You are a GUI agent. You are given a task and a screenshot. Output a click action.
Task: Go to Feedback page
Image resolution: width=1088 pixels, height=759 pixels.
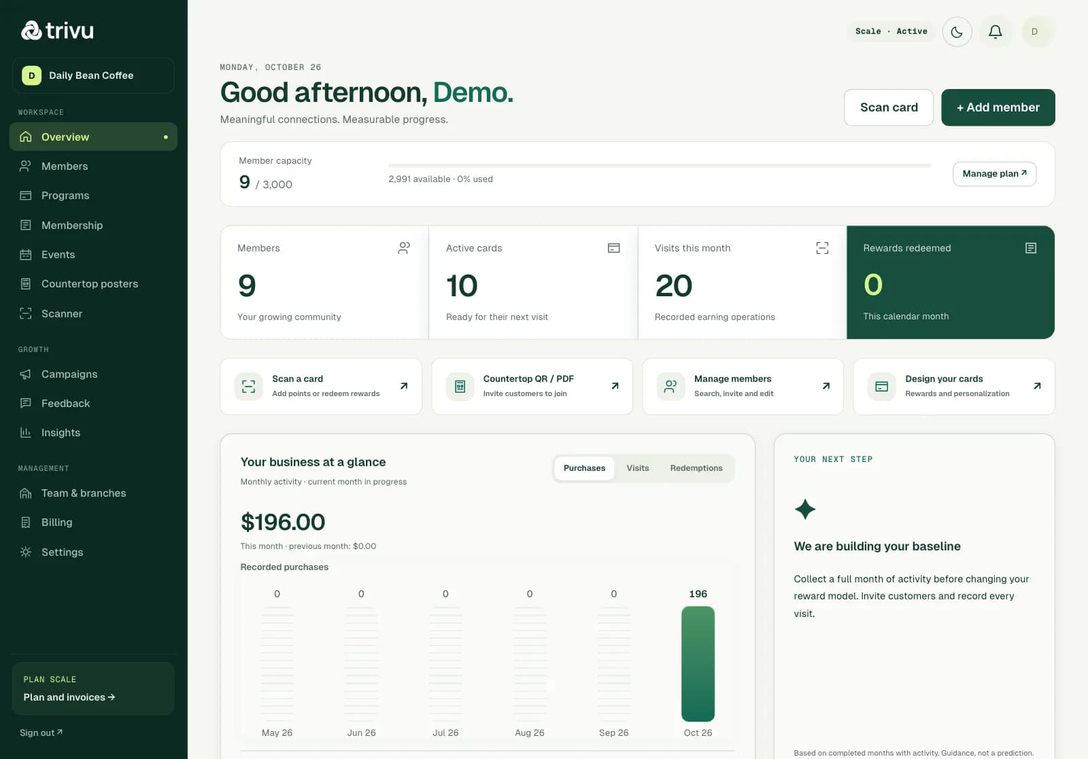coord(93,404)
